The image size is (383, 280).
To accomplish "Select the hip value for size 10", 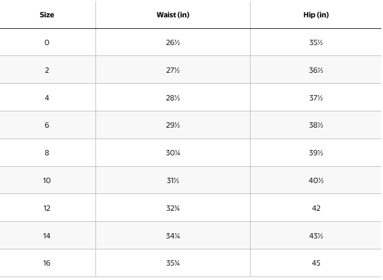I will [x=316, y=181].
